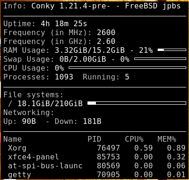The width and height of the screenshot is (189, 180).
Task: Click the Swap value 0B/2.00GiB
Action: tap(83, 59)
